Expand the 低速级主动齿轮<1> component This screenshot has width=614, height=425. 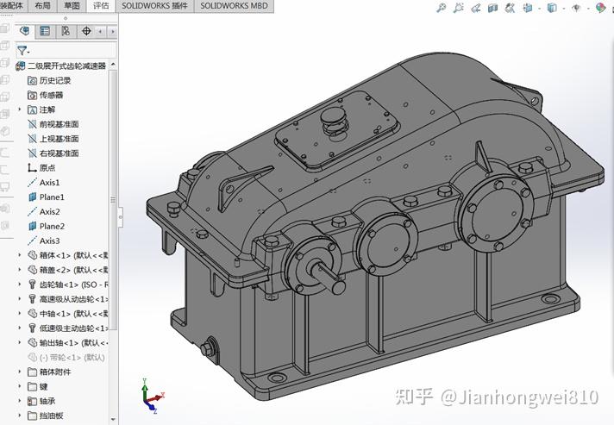20,328
